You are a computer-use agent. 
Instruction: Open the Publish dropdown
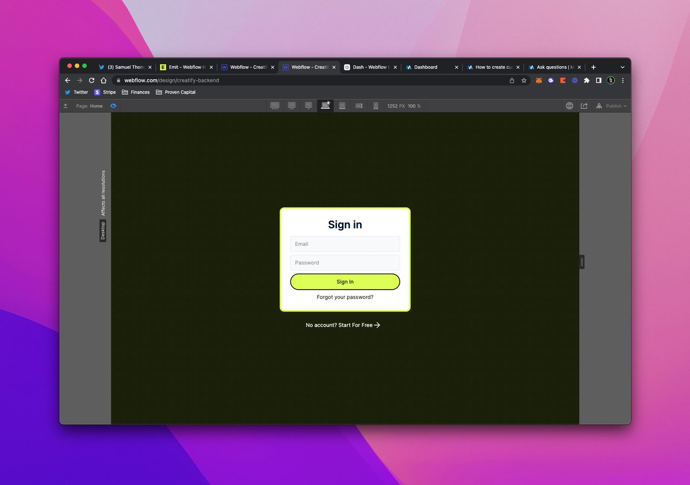click(x=611, y=106)
